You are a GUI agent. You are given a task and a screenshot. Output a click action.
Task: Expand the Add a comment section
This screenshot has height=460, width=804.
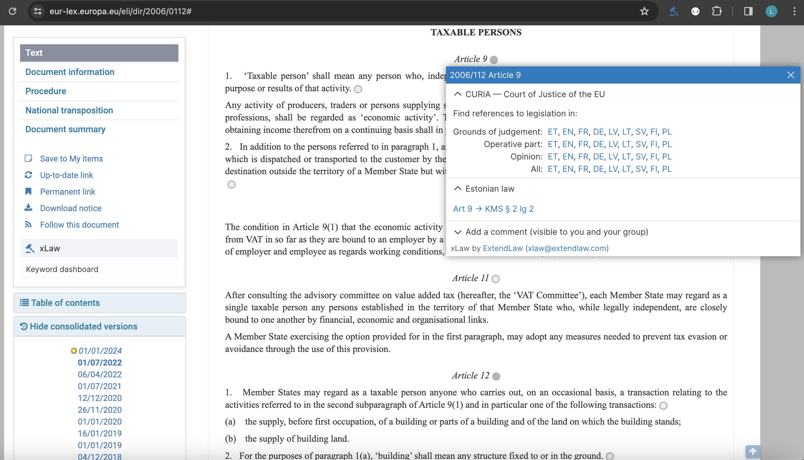[x=457, y=232]
